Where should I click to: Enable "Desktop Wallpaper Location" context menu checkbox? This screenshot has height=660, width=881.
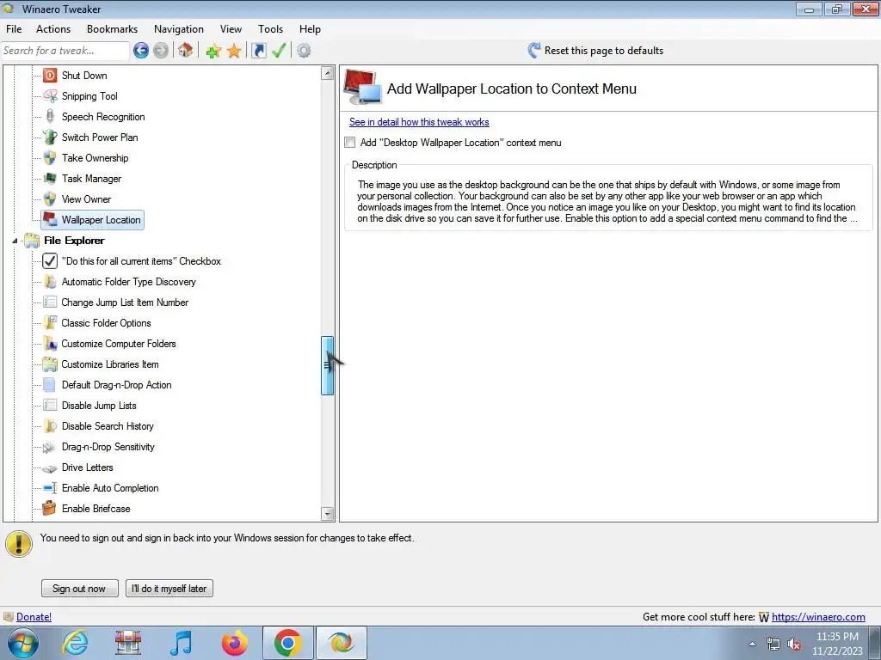350,143
